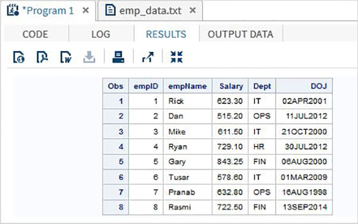This screenshot has height=224, width=358.
Task: Download results as Word RTF file
Action: tap(66, 57)
